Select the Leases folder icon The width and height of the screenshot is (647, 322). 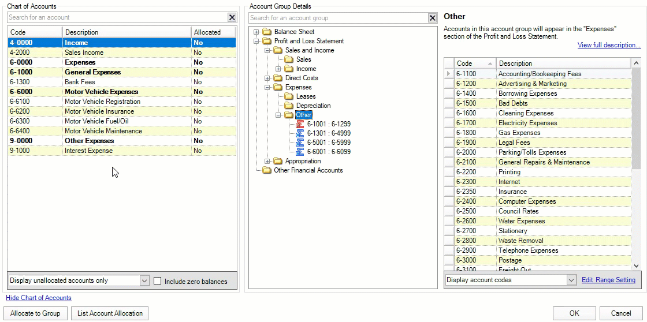click(289, 96)
